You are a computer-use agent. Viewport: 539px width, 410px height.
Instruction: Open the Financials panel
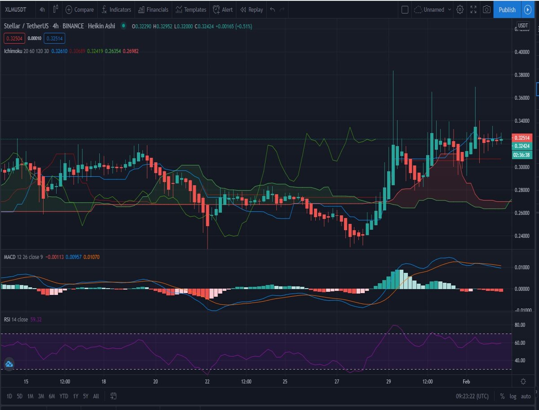153,9
